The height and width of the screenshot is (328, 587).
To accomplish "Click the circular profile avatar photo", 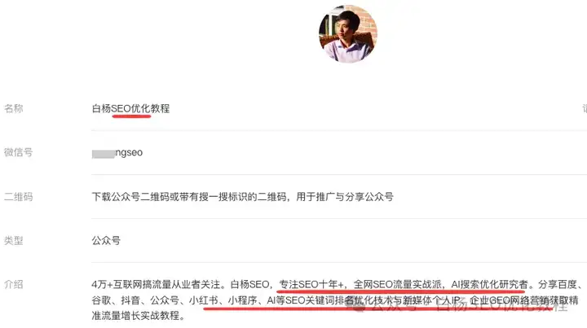I will coord(348,33).
